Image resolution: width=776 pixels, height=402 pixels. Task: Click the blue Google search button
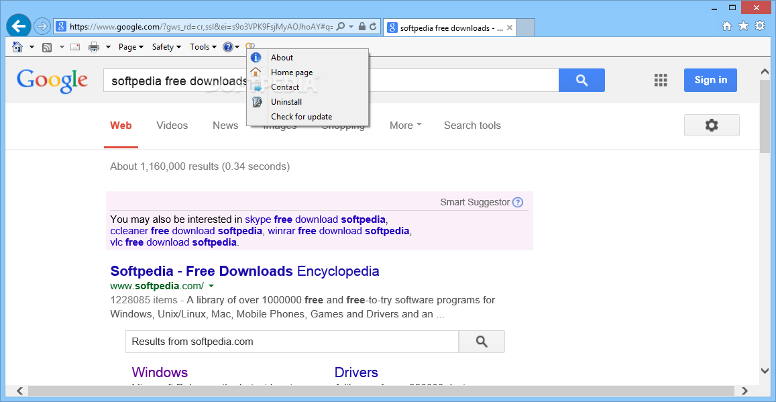pos(581,81)
